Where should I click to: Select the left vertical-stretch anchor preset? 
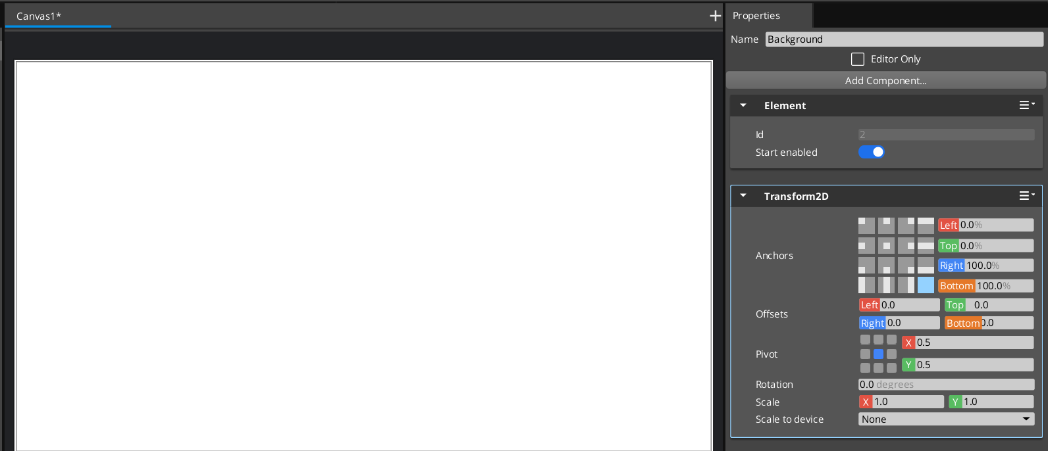pyautogui.click(x=866, y=285)
